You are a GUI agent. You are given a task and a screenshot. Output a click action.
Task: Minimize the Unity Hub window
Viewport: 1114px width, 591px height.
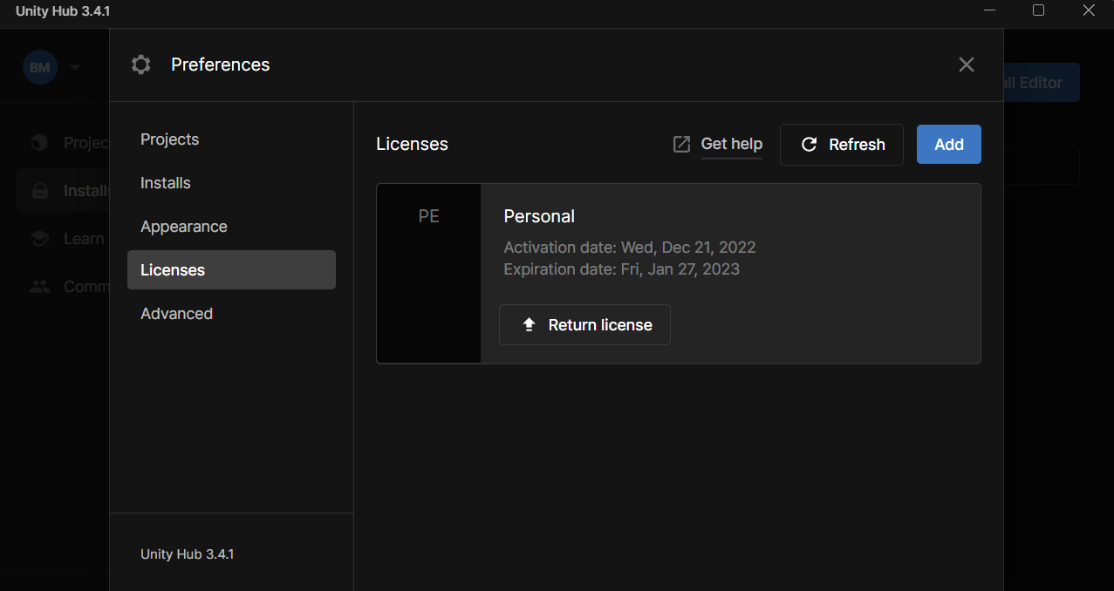point(989,10)
